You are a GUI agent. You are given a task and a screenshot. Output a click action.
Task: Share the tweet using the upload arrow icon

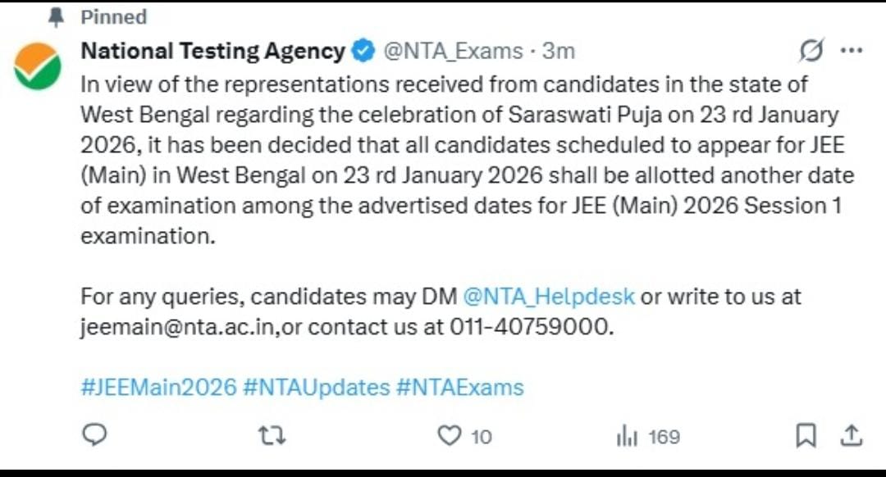852,435
